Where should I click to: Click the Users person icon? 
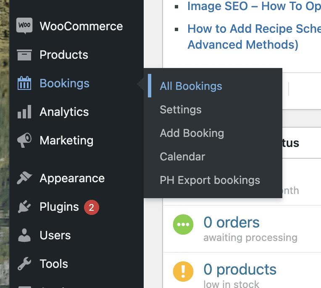[x=24, y=235]
